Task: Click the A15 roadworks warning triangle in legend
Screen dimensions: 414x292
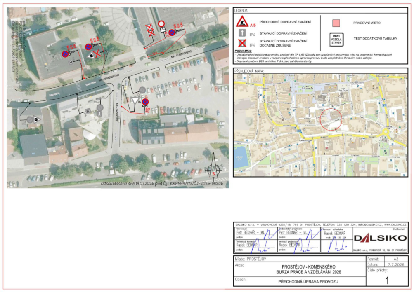Action: click(x=242, y=21)
